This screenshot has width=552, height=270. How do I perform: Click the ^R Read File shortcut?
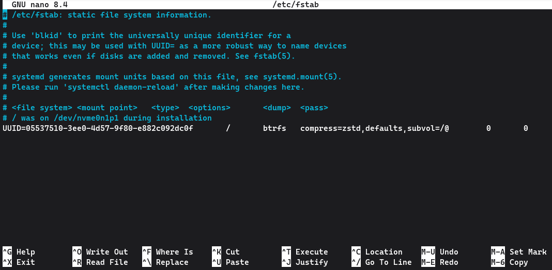point(100,262)
